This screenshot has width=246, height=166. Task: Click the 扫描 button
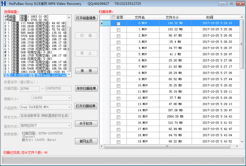click(86, 36)
